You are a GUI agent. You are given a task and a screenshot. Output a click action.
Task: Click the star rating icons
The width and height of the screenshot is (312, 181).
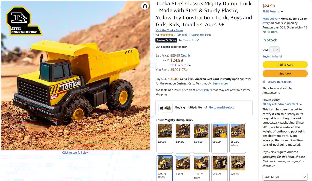click(x=167, y=35)
